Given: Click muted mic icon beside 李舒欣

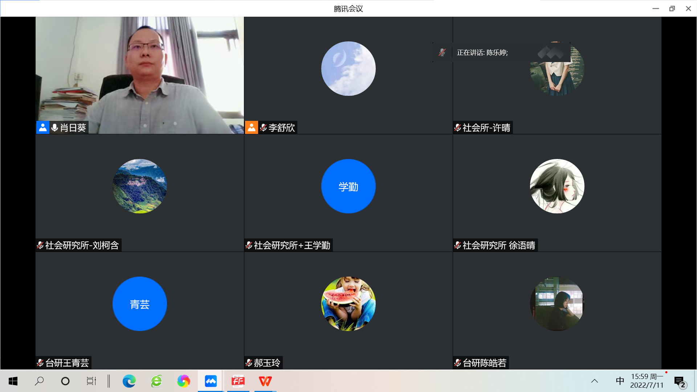Looking at the screenshot, I should [x=264, y=127].
